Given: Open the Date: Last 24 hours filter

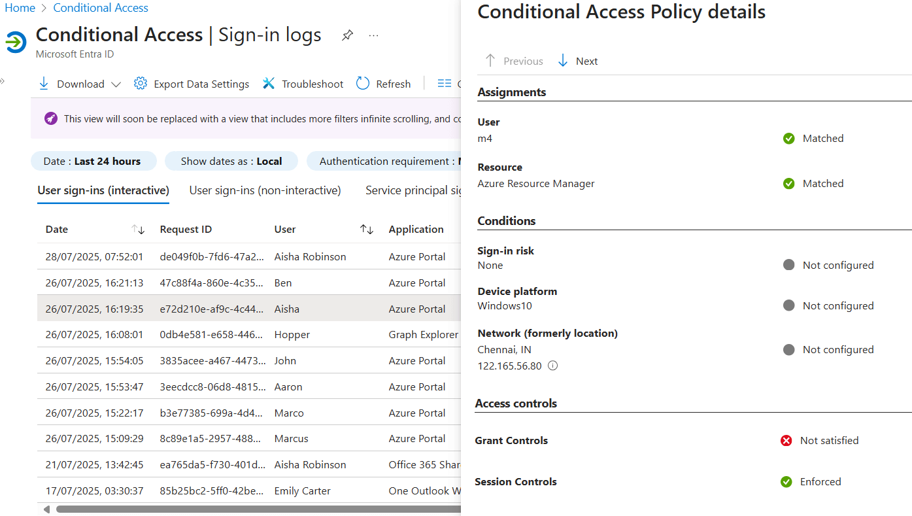Looking at the screenshot, I should coord(93,161).
